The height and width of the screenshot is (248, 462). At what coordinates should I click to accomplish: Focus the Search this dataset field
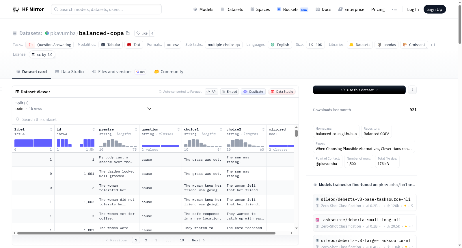155,119
